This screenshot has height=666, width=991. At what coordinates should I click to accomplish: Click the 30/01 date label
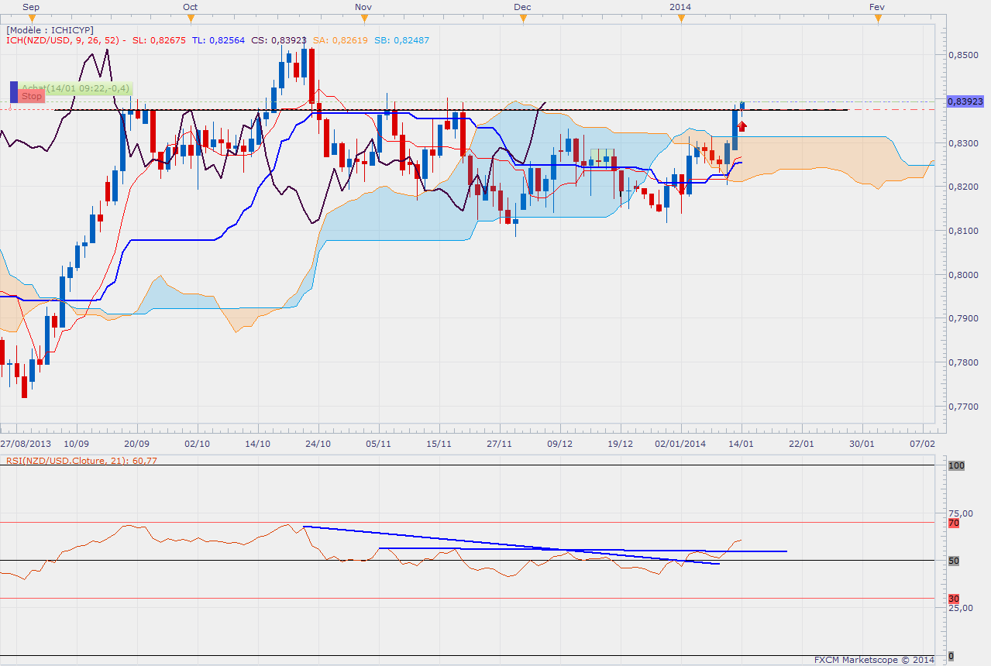click(x=862, y=444)
